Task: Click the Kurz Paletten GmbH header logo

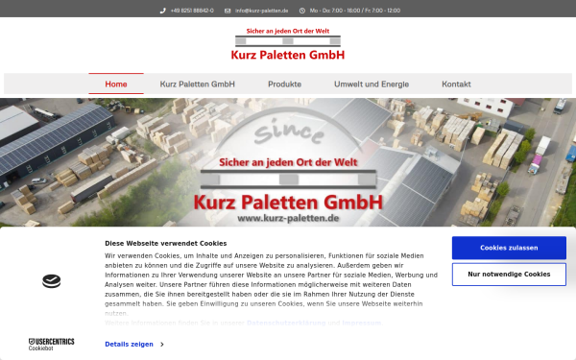Action: [288, 44]
